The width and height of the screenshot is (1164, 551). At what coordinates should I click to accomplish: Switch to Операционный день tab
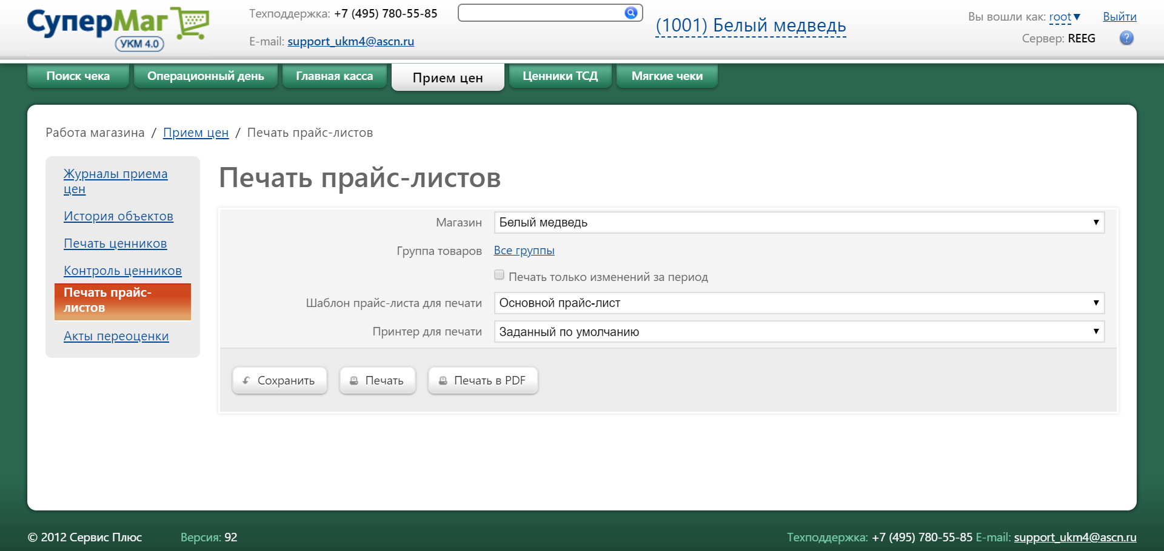206,76
